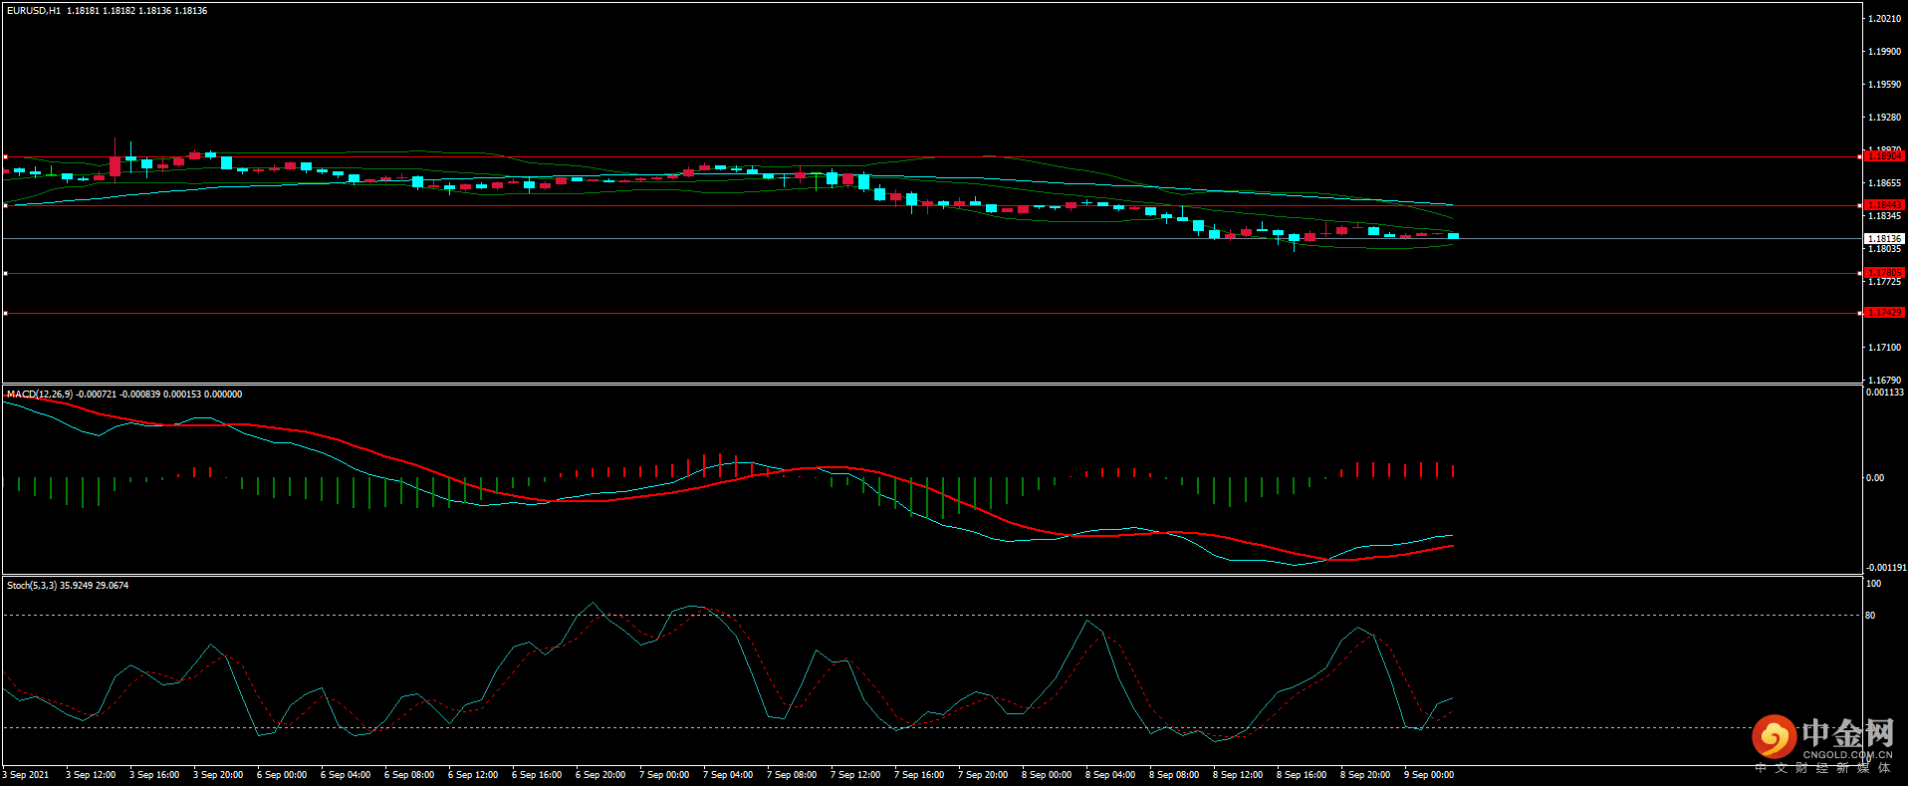Click the 8 Sep 08:00 time axis label
Image resolution: width=1908 pixels, height=786 pixels.
point(1174,775)
